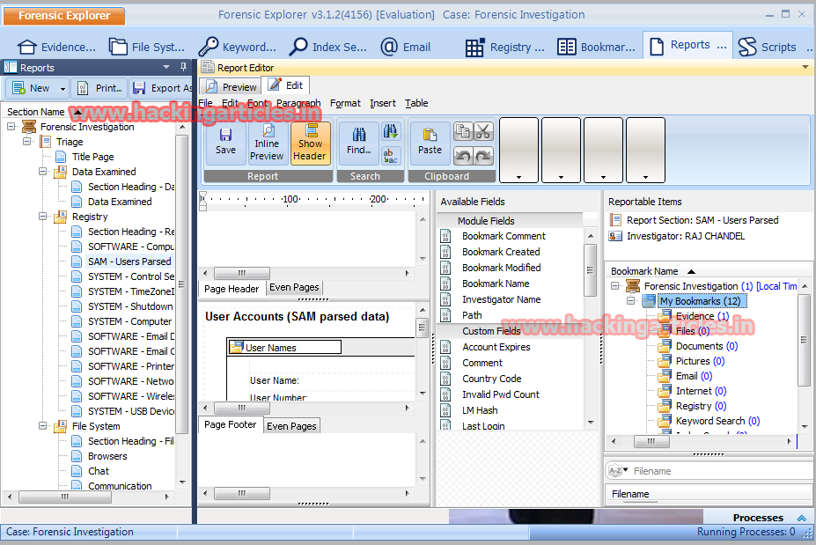Click the LM Hash custom field
Image resolution: width=816 pixels, height=545 pixels.
coord(480,410)
